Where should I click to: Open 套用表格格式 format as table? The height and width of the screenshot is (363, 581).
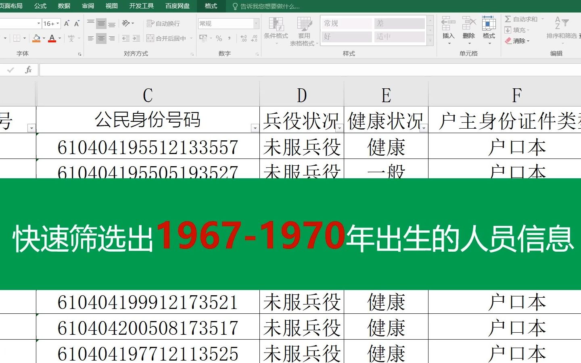pyautogui.click(x=304, y=31)
